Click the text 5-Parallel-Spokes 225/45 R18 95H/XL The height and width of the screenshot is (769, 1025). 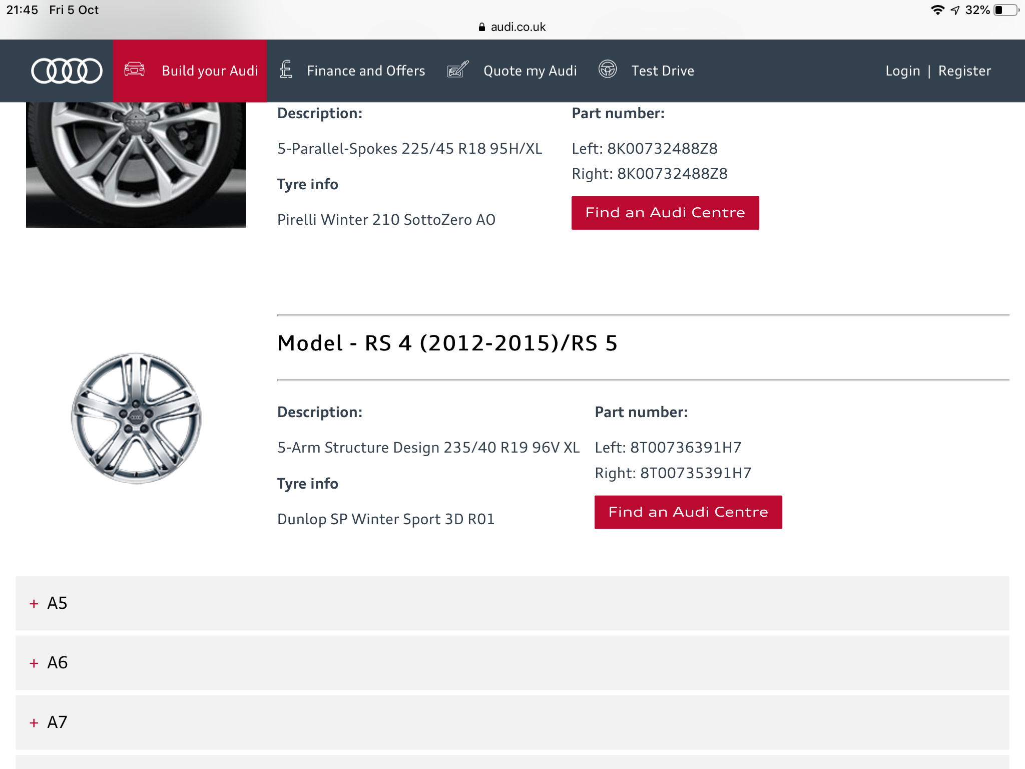click(x=409, y=149)
